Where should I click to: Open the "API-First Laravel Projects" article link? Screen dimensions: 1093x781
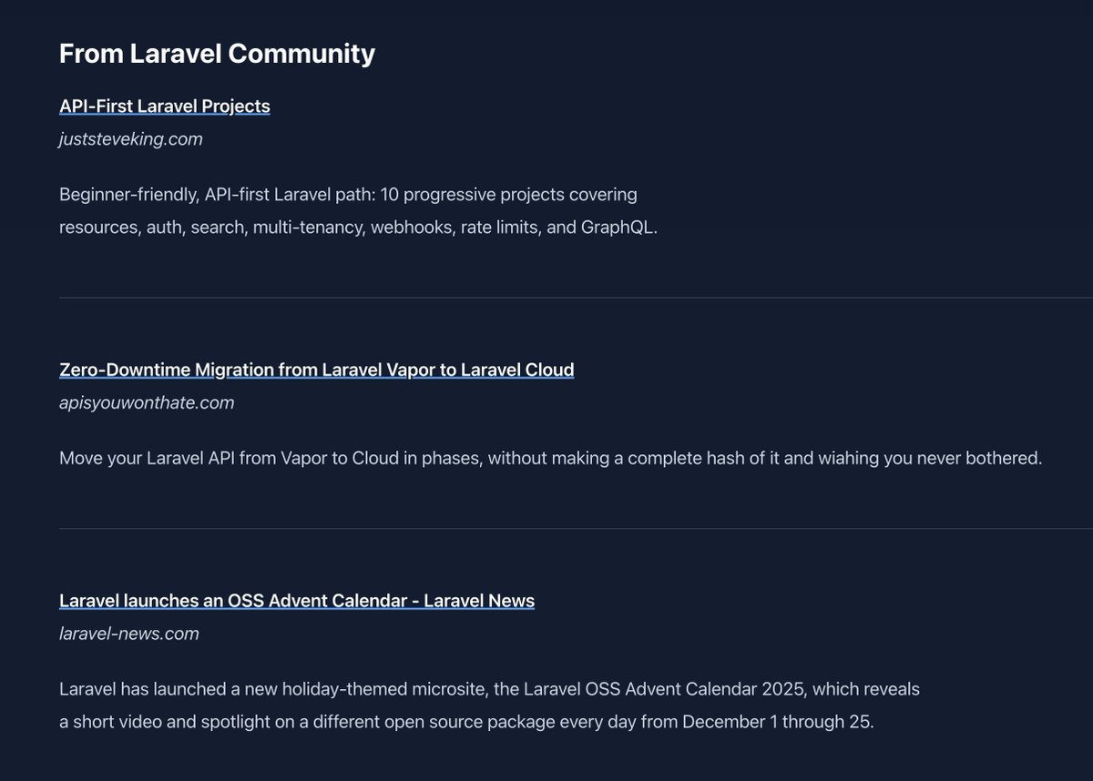[x=164, y=106]
